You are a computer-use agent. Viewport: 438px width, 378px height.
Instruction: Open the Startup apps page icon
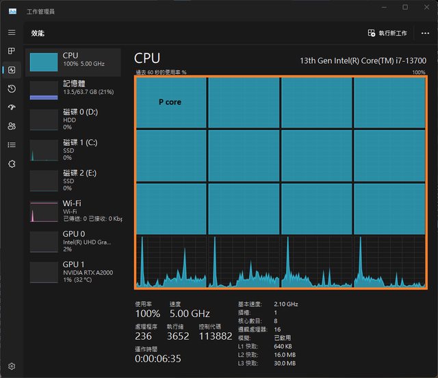12,108
